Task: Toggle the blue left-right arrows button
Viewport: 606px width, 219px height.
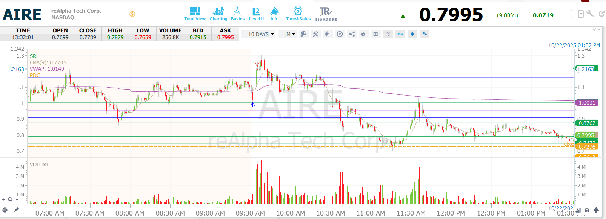Action: (425, 34)
